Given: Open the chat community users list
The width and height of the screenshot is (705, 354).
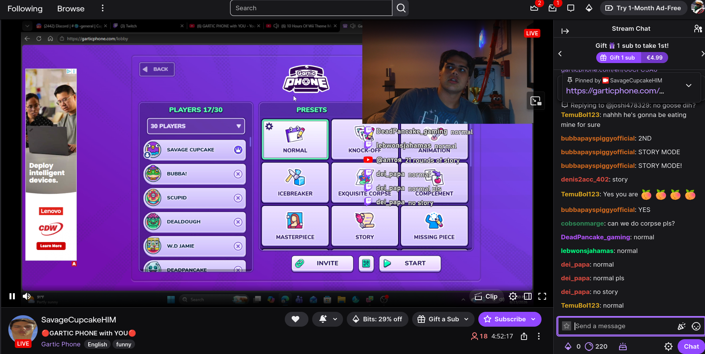Looking at the screenshot, I should click(698, 28).
